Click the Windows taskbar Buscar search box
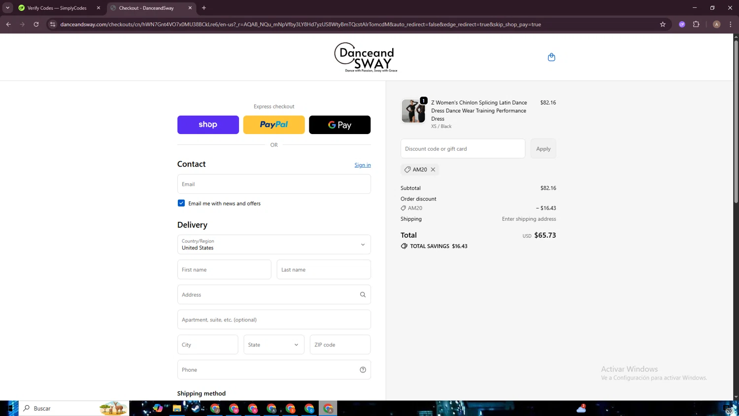The width and height of the screenshot is (739, 416). (74, 408)
